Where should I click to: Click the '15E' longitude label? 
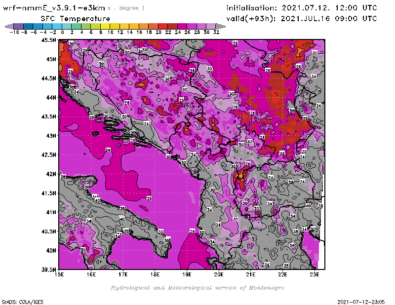click(59, 274)
